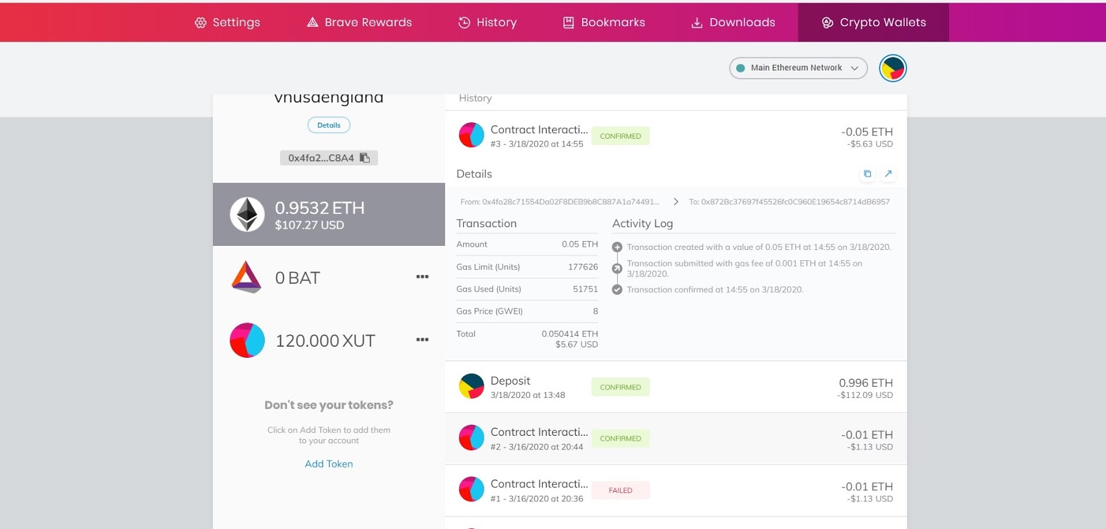Screen dimensions: 1106x529
Task: Open the History tab
Action: (487, 22)
